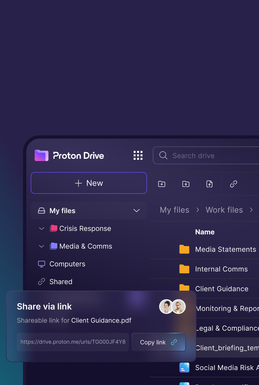Viewport: 259px width, 385px height.
Task: Click the Internal Comms folder icon
Action: pos(184,269)
